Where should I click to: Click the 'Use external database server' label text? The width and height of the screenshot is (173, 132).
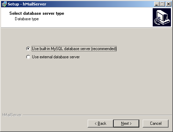[56, 57]
